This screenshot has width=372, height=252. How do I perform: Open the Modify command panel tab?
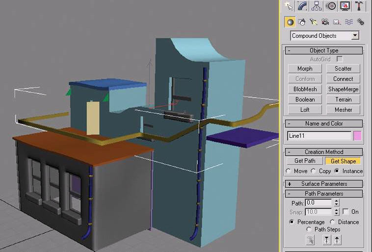(x=303, y=6)
